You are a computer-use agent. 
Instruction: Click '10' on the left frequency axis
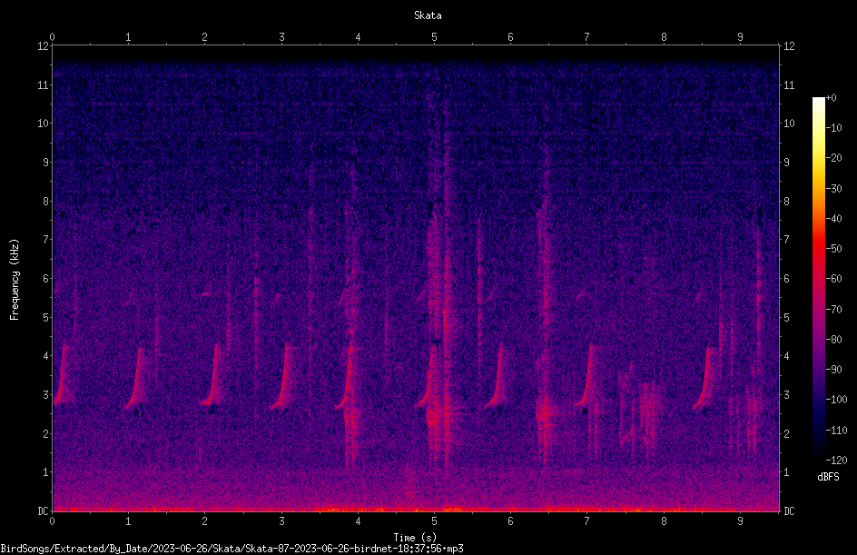click(43, 124)
